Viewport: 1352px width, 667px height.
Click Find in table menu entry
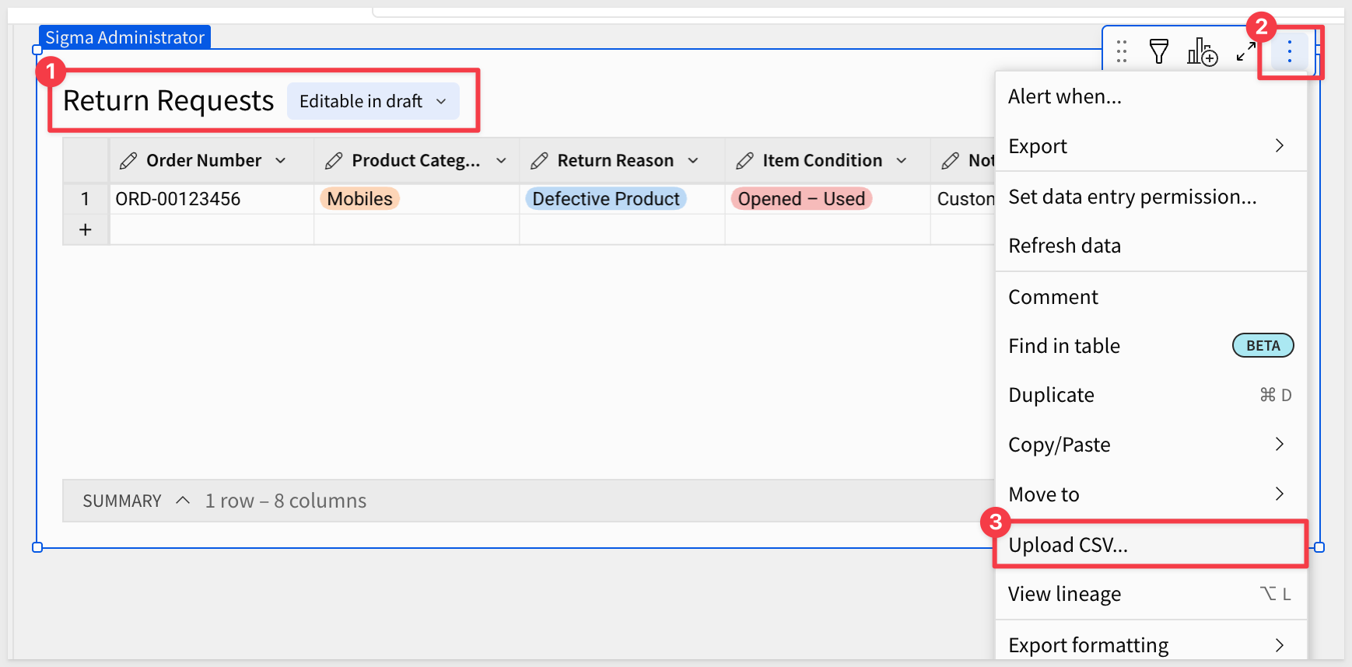click(x=1064, y=346)
